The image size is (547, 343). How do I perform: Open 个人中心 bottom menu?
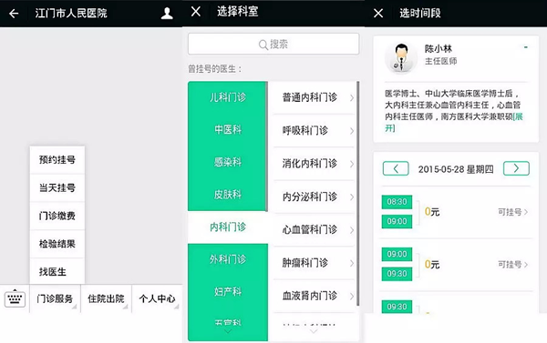click(157, 298)
